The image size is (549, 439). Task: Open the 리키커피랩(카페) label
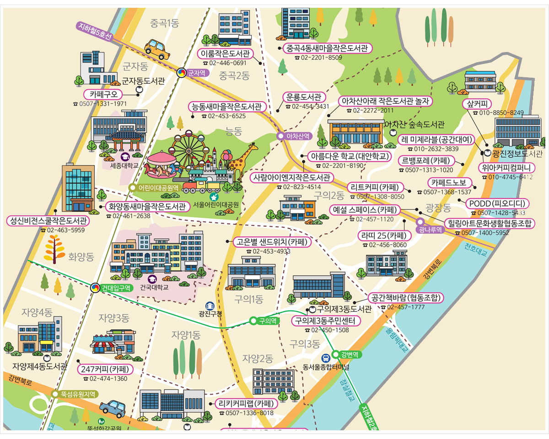coord(246,404)
